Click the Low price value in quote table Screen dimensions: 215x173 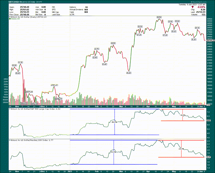tap(25, 12)
